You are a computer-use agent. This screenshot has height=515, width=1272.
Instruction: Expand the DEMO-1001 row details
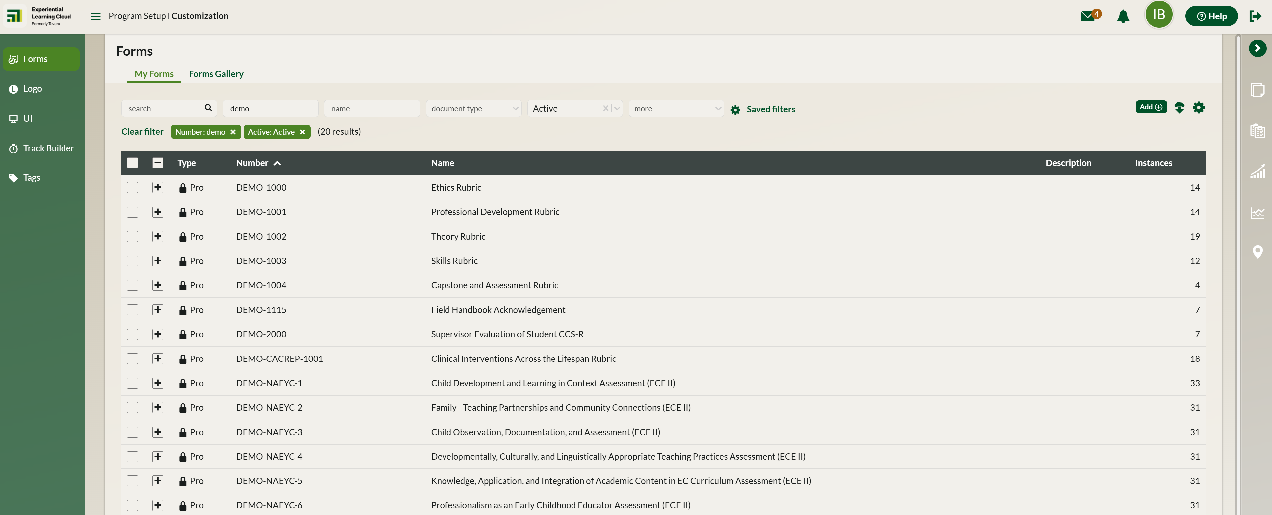[x=158, y=212]
